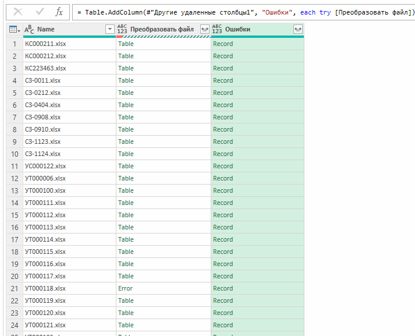
Task: Open the Table link for КС223463.xlsx
Action: [126, 68]
